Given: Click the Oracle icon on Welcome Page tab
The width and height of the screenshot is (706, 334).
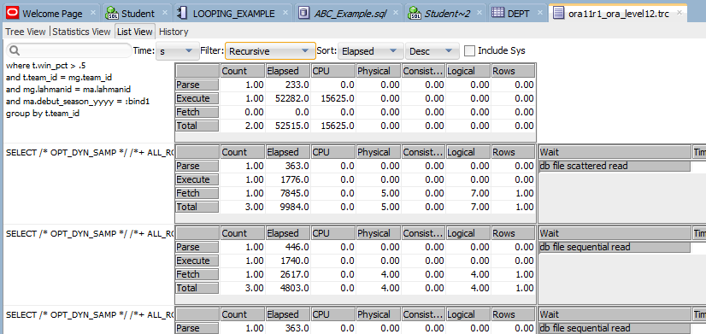Looking at the screenshot, I should pyautogui.click(x=12, y=13).
